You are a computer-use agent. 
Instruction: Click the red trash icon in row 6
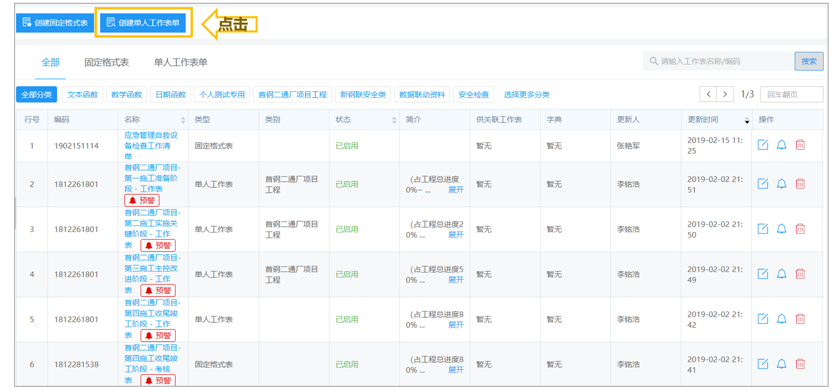pyautogui.click(x=800, y=364)
